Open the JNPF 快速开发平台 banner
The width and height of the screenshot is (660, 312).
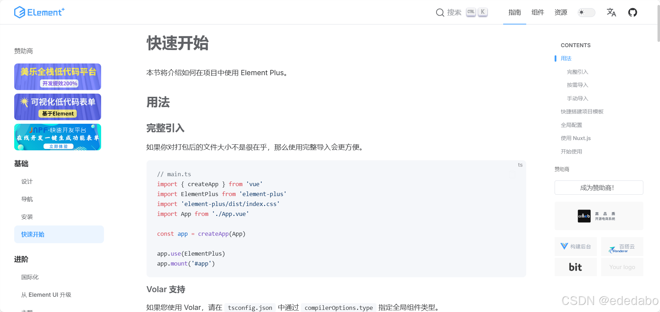[57, 137]
